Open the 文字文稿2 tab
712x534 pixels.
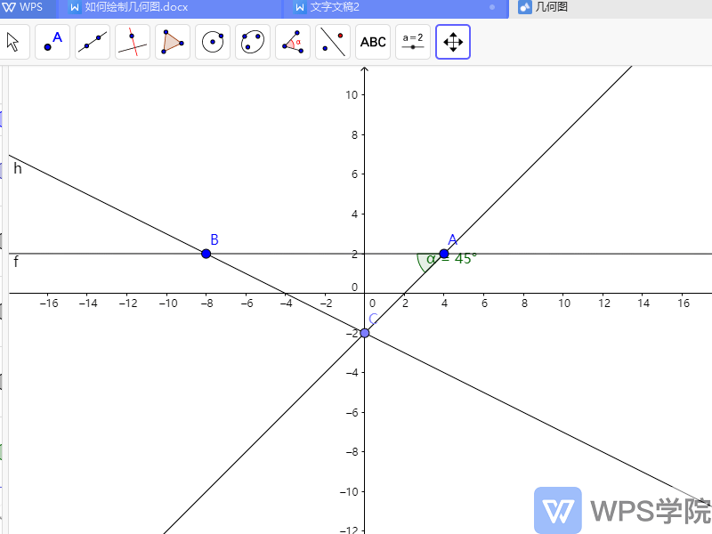coord(394,7)
